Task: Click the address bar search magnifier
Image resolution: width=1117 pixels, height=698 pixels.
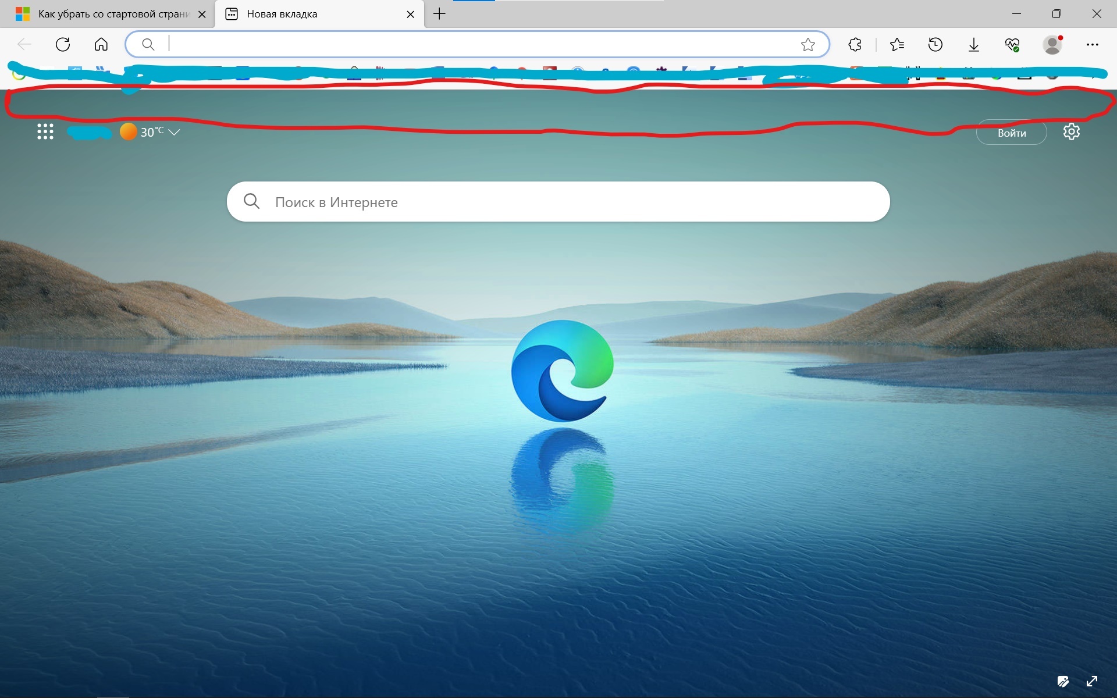Action: pos(148,44)
